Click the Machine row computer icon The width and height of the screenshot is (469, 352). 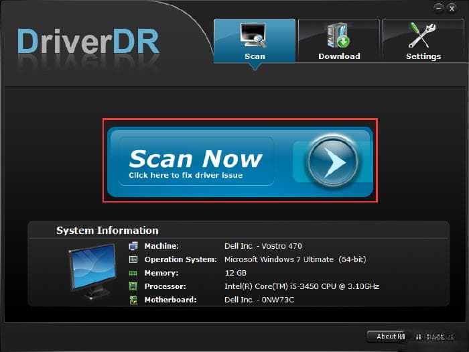133,246
